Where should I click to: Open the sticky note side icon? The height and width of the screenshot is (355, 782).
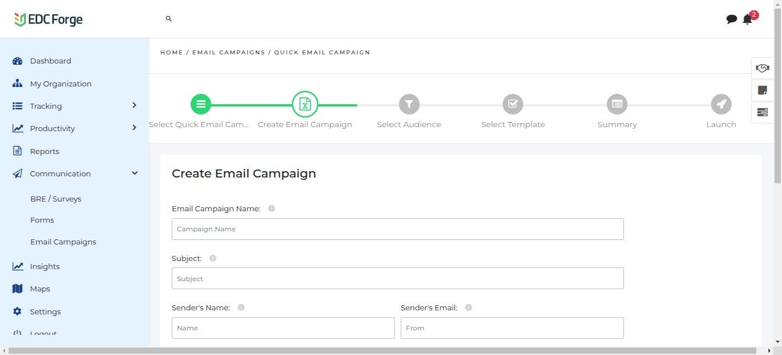click(762, 90)
